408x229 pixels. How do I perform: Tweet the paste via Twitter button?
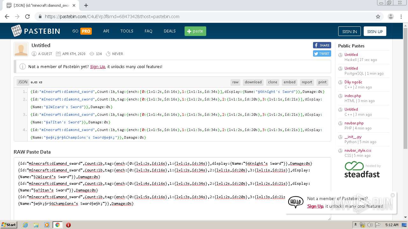click(322, 53)
